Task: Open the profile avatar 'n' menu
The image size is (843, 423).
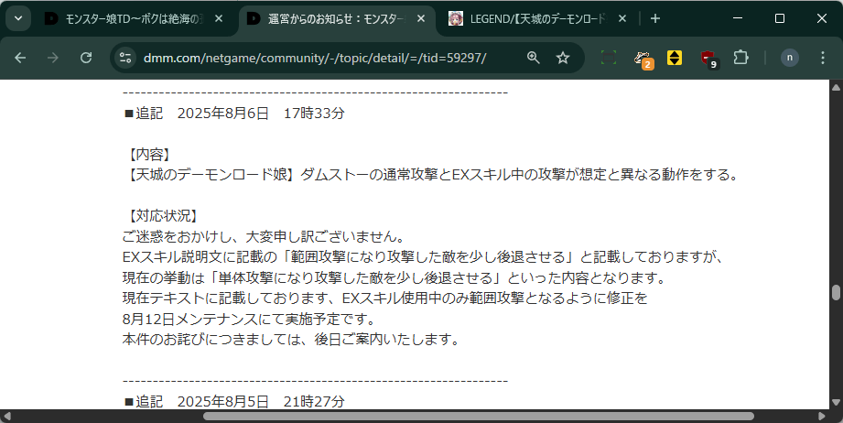Action: pos(789,58)
